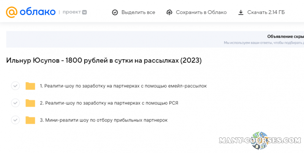Viewport: 304px width, 153px height.
Task: Open folder icon for РСЯ reality show
Action: (x=30, y=103)
